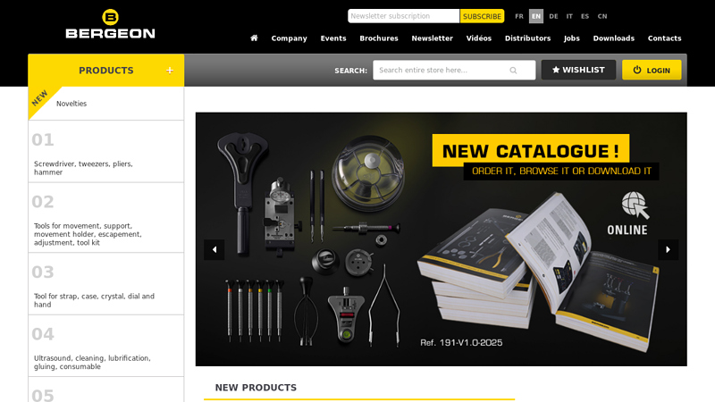The width and height of the screenshot is (715, 402).
Task: Open the Brochures menu item
Action: pyautogui.click(x=378, y=38)
